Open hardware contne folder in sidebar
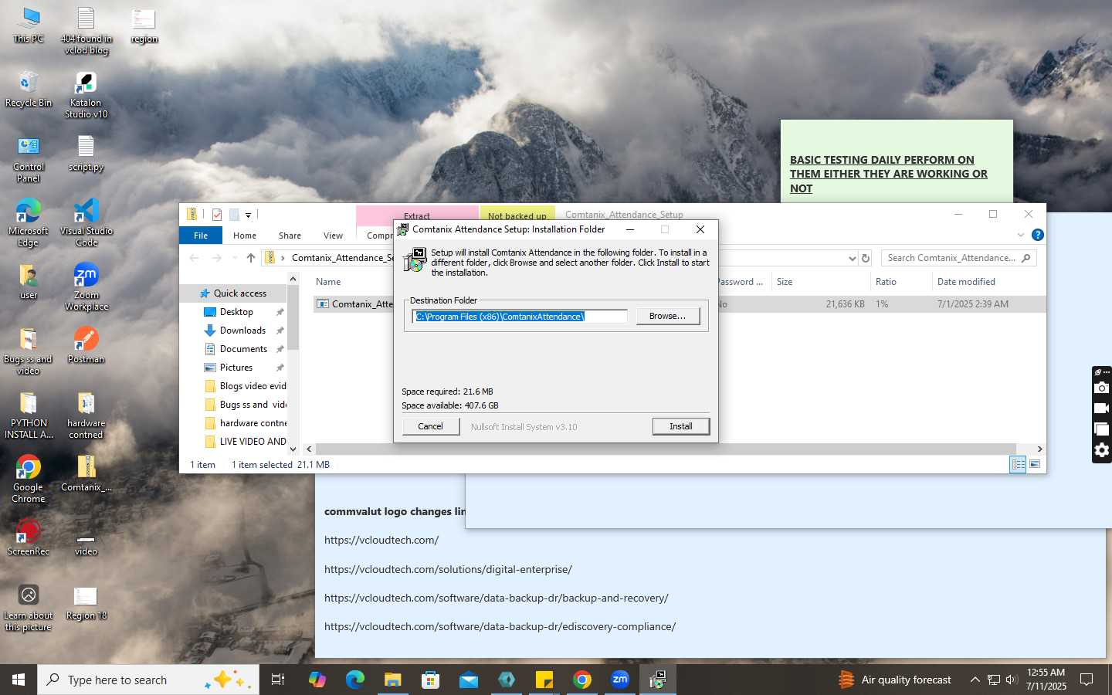1112x695 pixels. pos(246,423)
